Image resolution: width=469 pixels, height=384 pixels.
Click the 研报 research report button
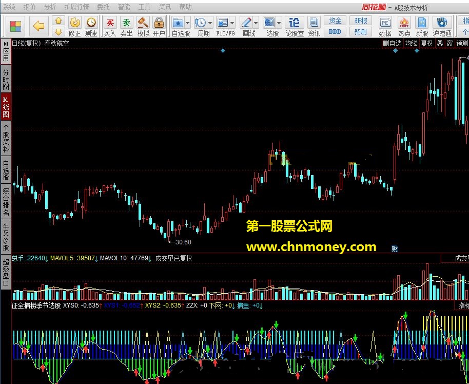tap(361, 21)
